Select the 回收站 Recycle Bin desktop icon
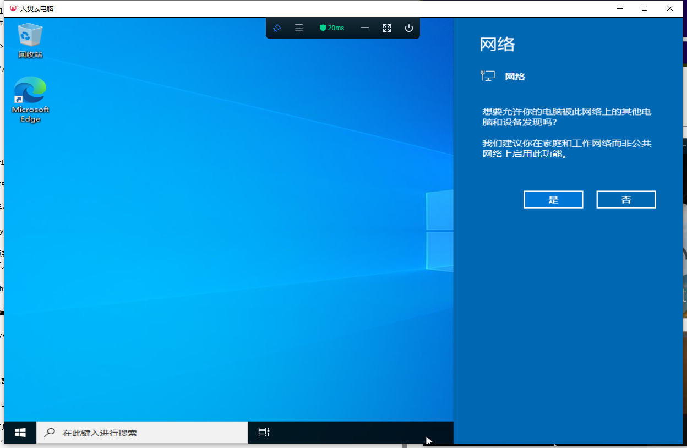The height and width of the screenshot is (448, 687). (x=30, y=40)
